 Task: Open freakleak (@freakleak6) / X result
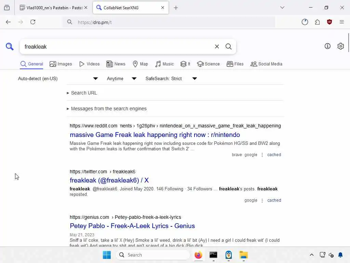pos(109,180)
